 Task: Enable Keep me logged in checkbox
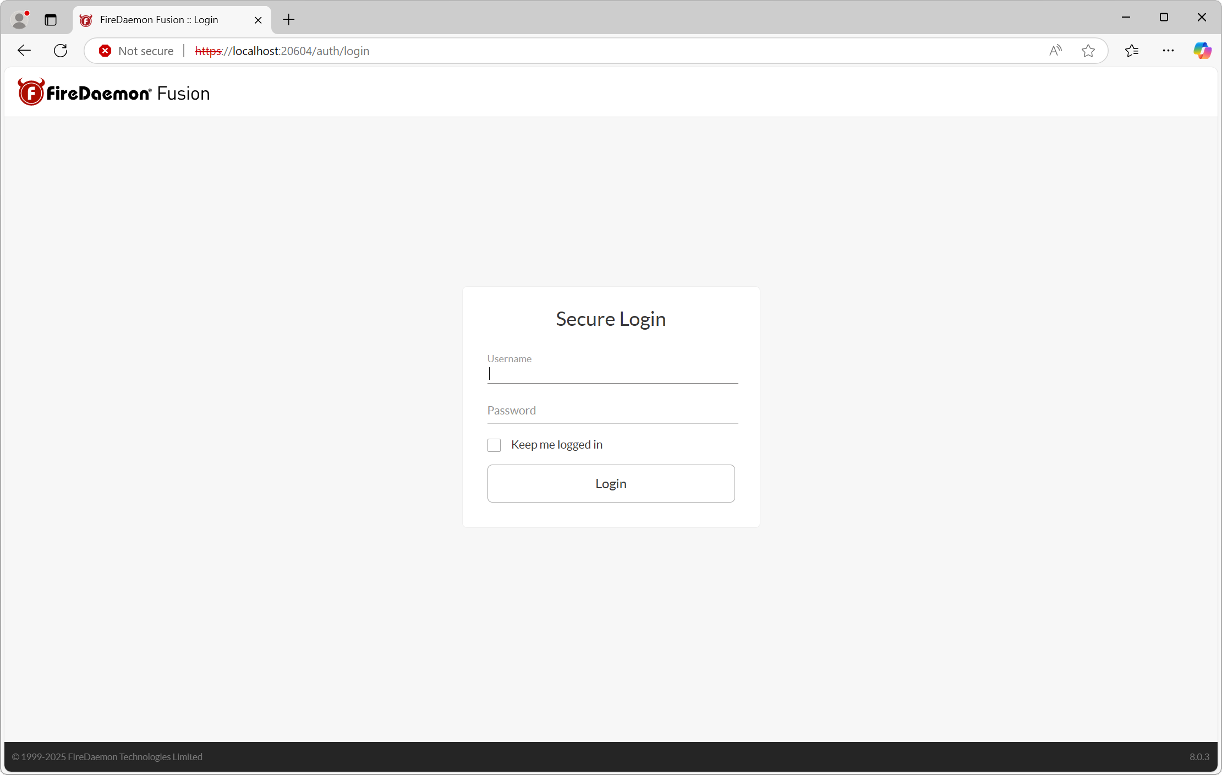(x=494, y=445)
